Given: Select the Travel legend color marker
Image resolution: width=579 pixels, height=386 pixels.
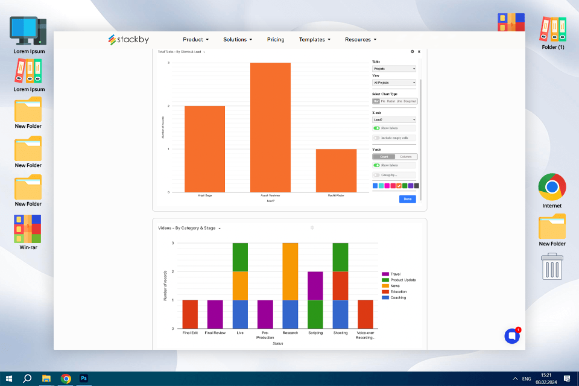Looking at the screenshot, I should point(385,274).
